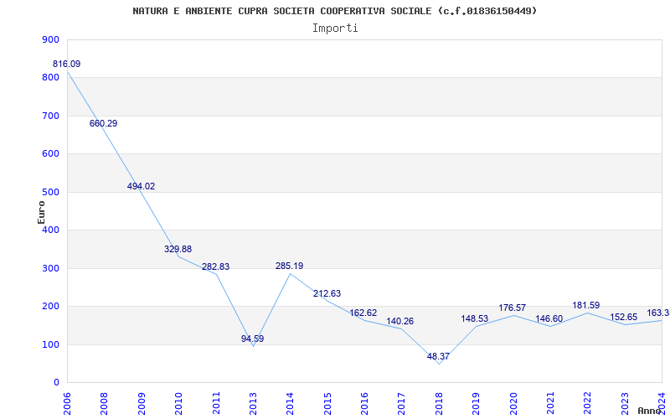This screenshot has height=419, width=670.
Task: Click the 162.62 value label
Action: [x=363, y=313]
